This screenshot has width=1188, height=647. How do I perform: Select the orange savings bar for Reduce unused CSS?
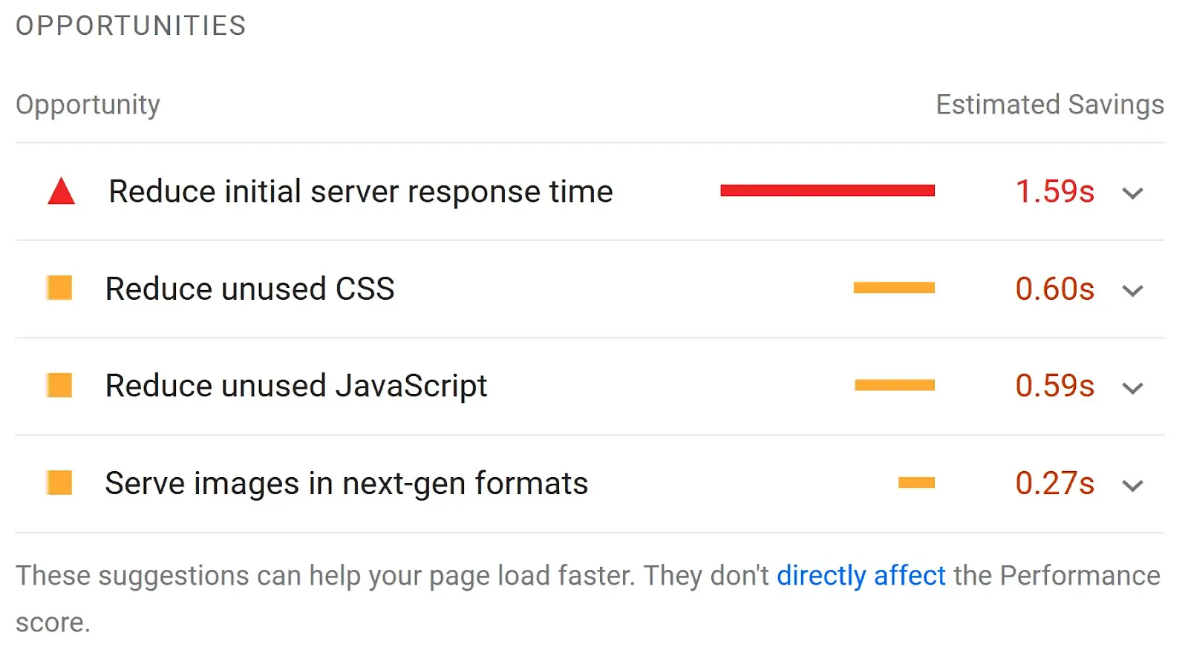point(893,287)
